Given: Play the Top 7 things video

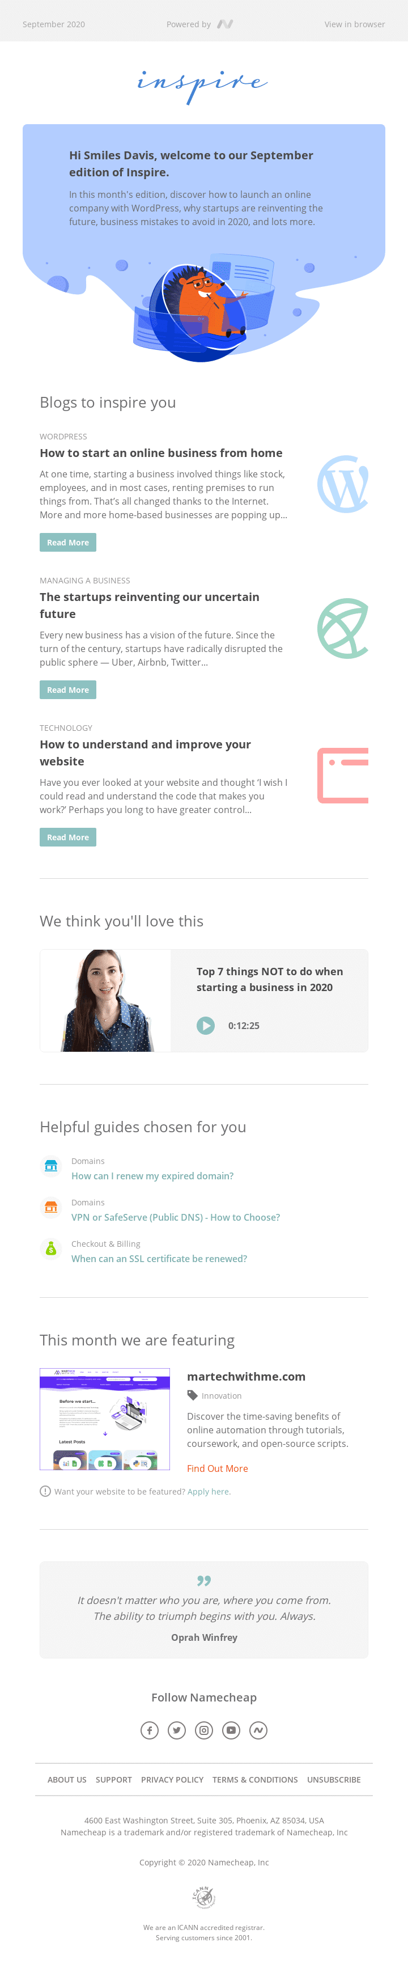Looking at the screenshot, I should click(x=206, y=1026).
